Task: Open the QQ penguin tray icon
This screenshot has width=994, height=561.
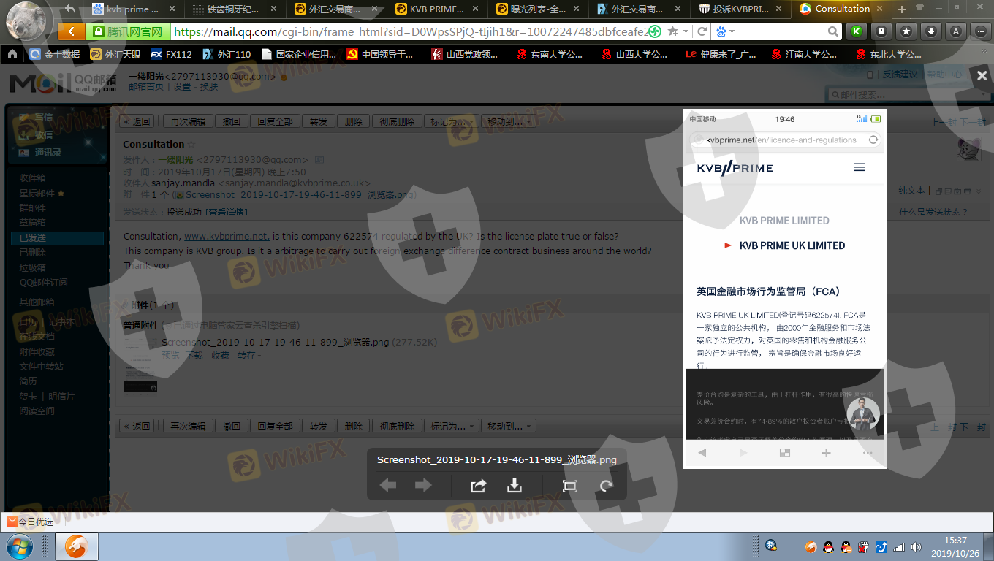Action: coord(829,546)
